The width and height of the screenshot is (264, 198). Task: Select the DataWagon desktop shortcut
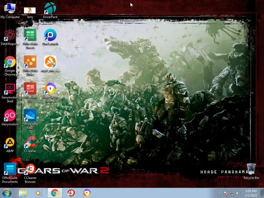click(10, 37)
